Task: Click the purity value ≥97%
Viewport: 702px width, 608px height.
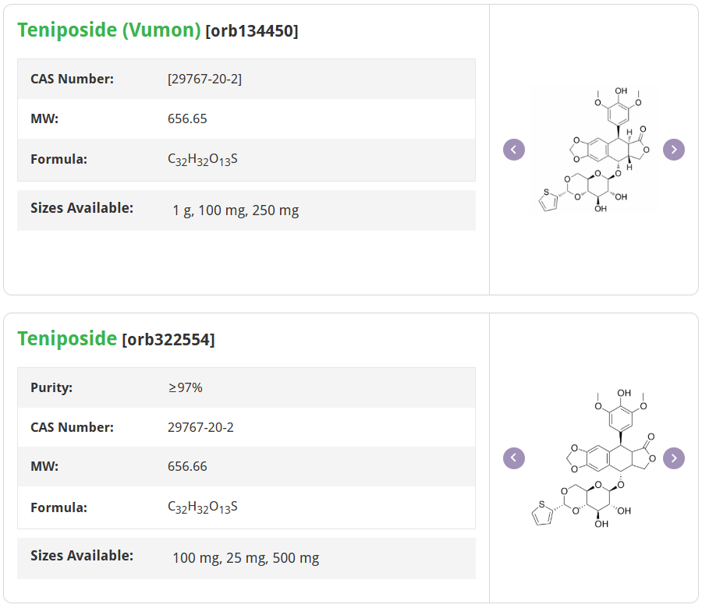Action: pos(185,387)
